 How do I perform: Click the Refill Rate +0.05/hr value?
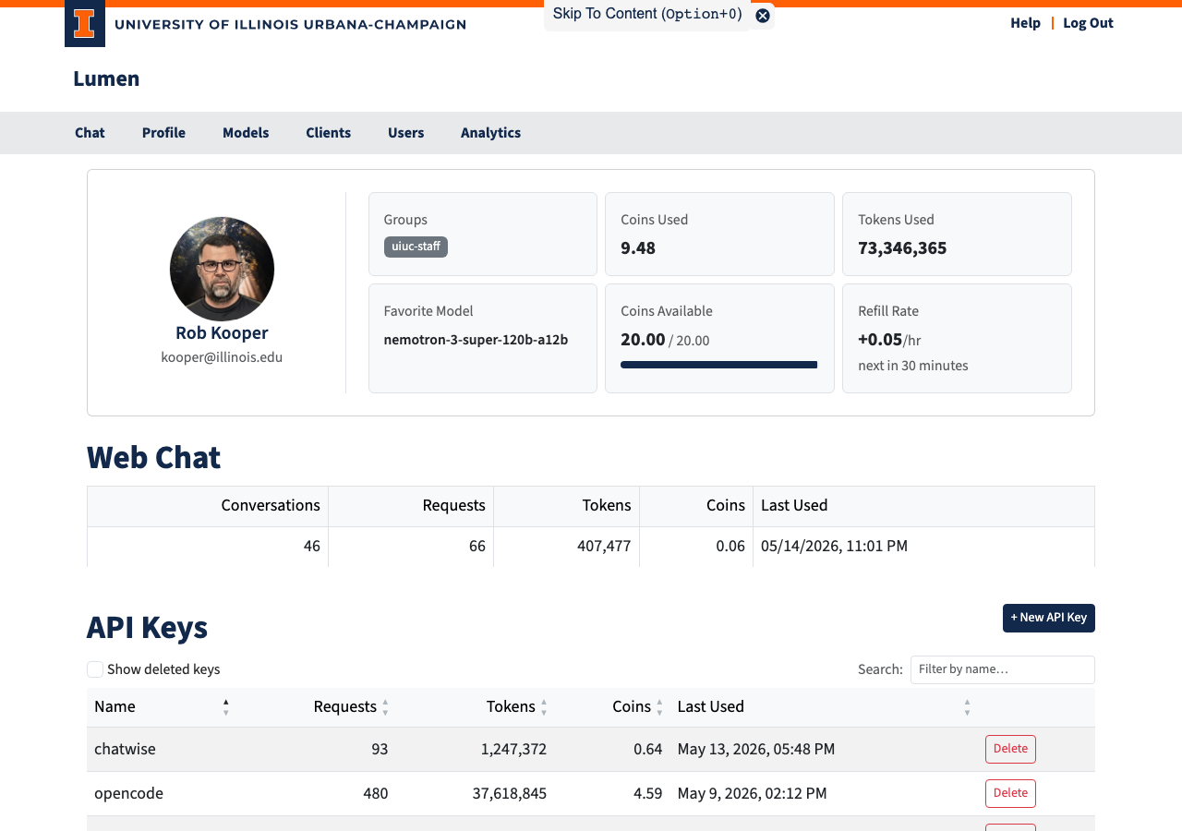point(889,339)
